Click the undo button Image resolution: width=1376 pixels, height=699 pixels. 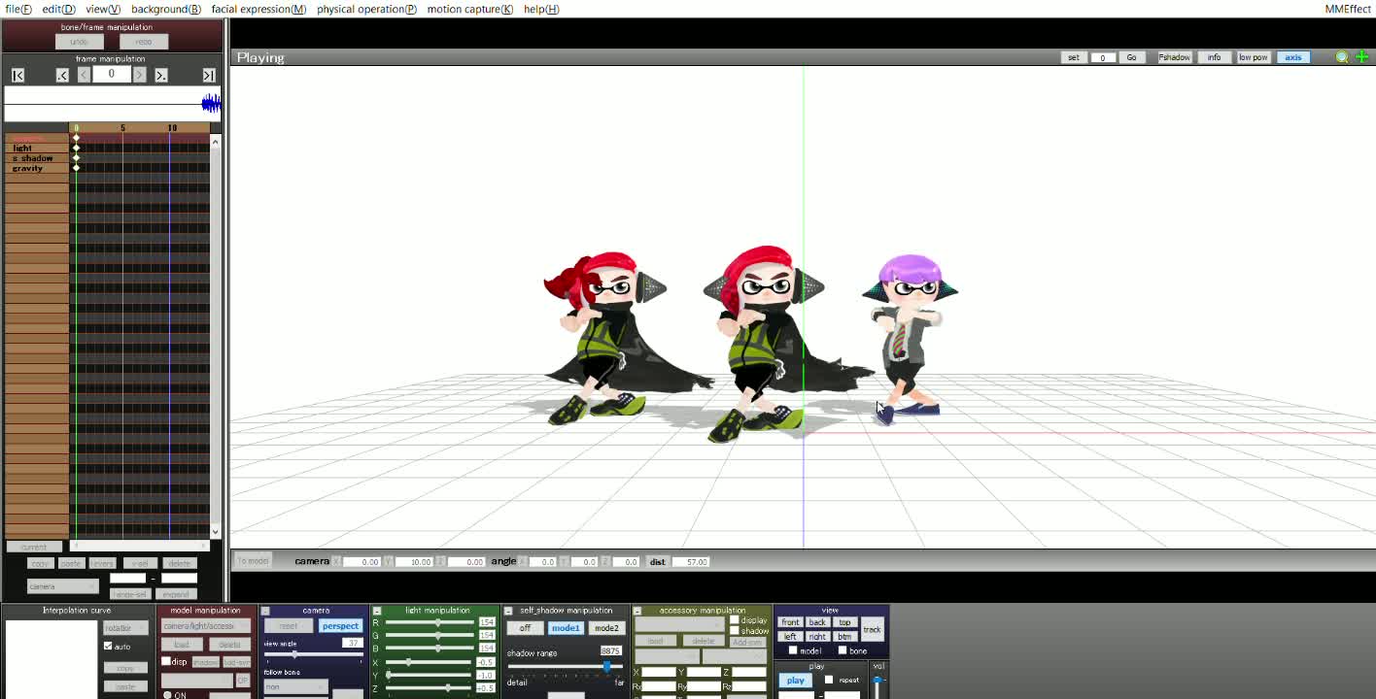tap(79, 42)
